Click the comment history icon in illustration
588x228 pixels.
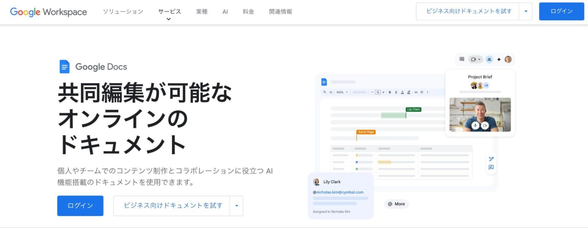pyautogui.click(x=462, y=59)
